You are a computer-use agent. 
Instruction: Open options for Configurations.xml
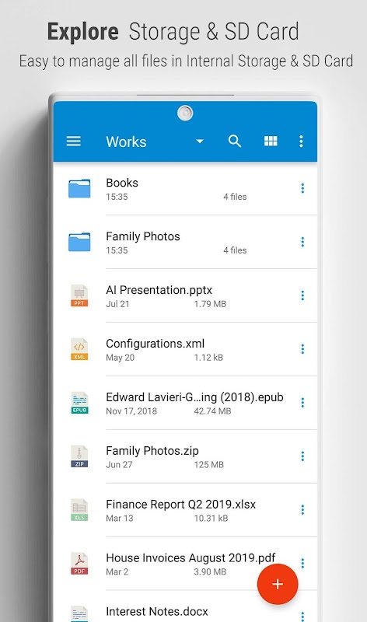pyautogui.click(x=302, y=349)
